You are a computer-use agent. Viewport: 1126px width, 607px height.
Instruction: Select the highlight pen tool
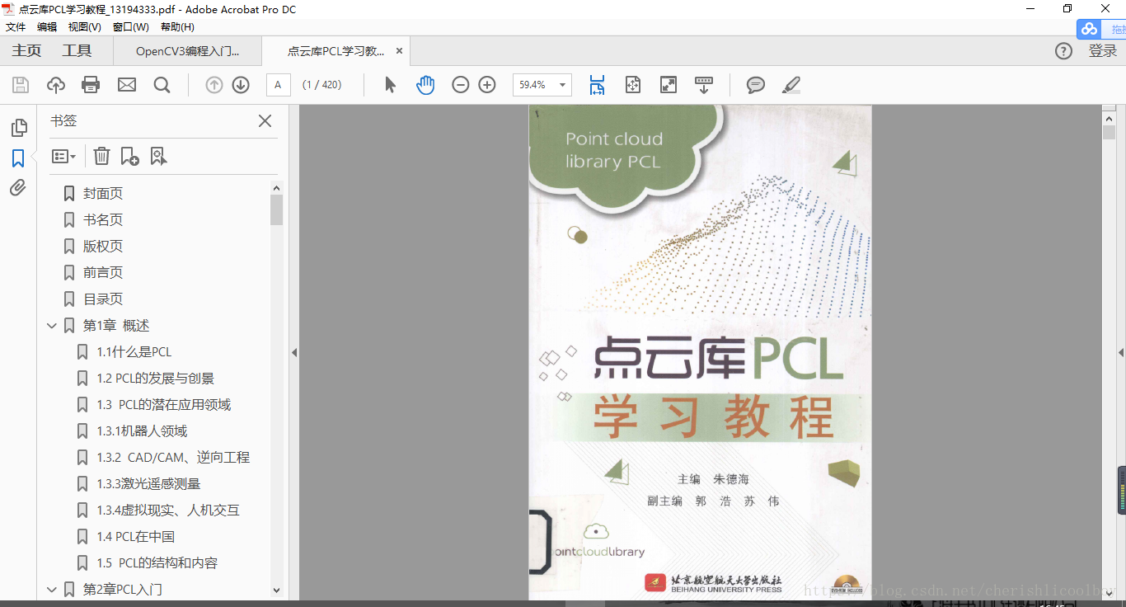pos(791,85)
